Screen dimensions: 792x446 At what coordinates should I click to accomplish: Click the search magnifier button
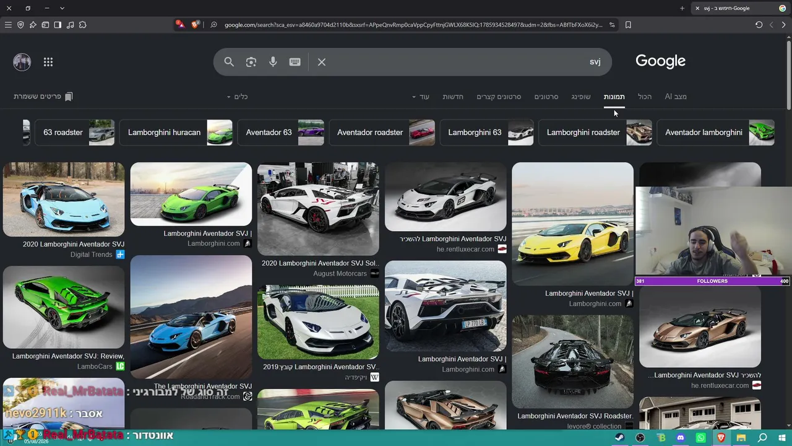(x=229, y=62)
